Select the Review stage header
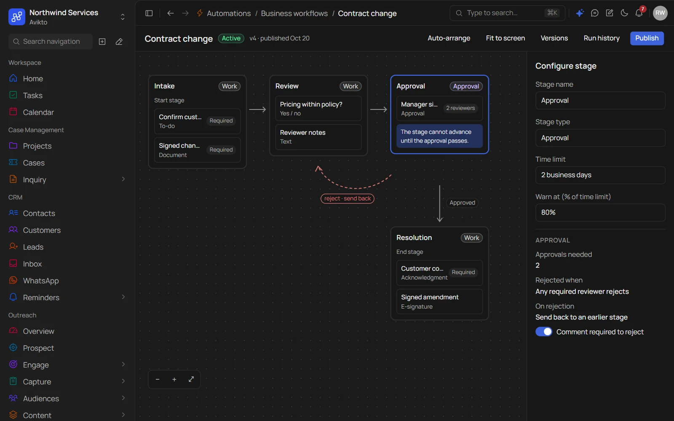The height and width of the screenshot is (421, 674). pos(318,86)
